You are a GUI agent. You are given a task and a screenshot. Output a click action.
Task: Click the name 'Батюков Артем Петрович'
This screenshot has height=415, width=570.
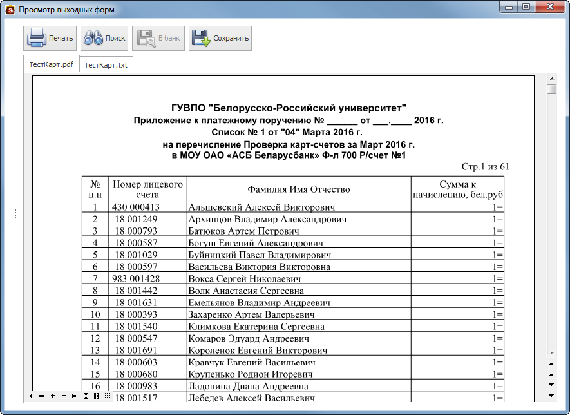pyautogui.click(x=243, y=231)
